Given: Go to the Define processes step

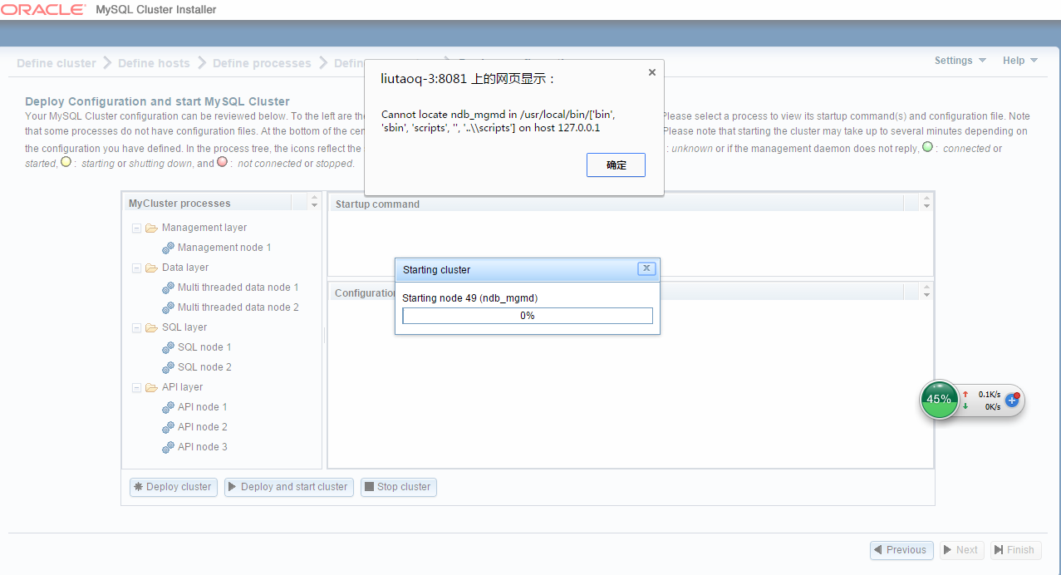Looking at the screenshot, I should (262, 63).
